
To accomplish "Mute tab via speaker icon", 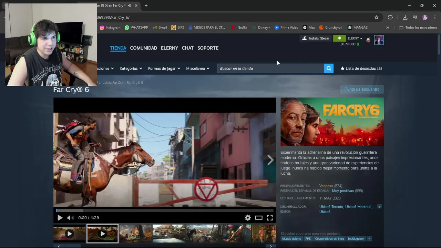I will [129, 6].
